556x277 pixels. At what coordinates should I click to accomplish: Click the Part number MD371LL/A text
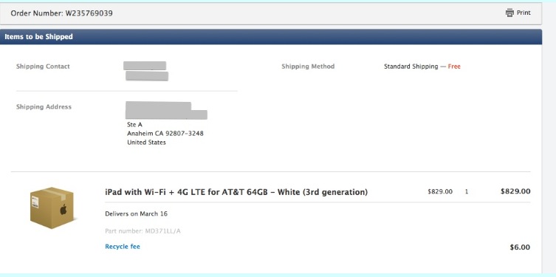(143, 231)
